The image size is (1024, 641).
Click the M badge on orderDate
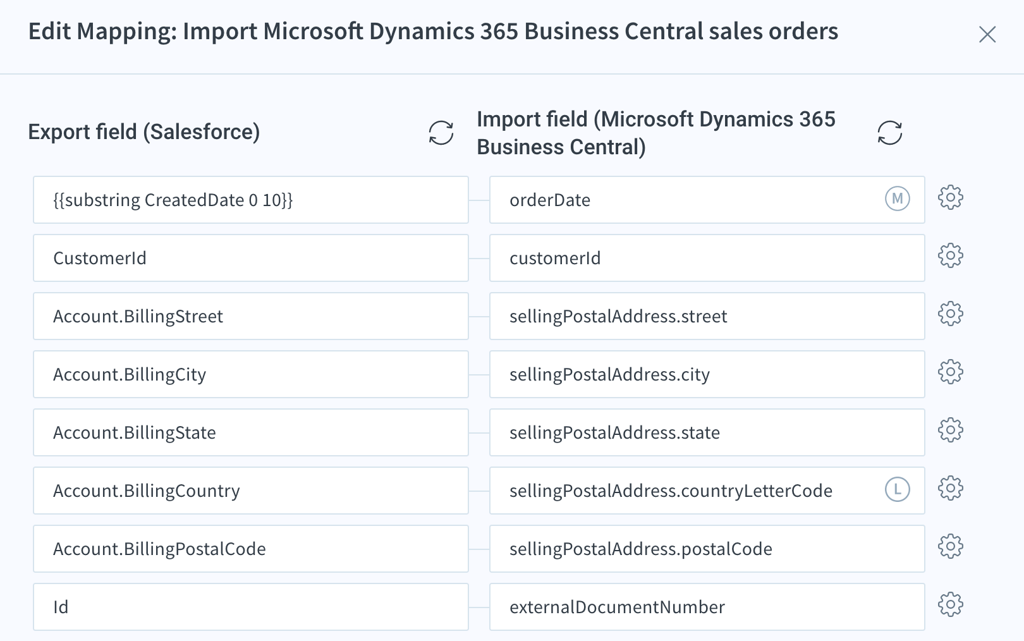[897, 199]
